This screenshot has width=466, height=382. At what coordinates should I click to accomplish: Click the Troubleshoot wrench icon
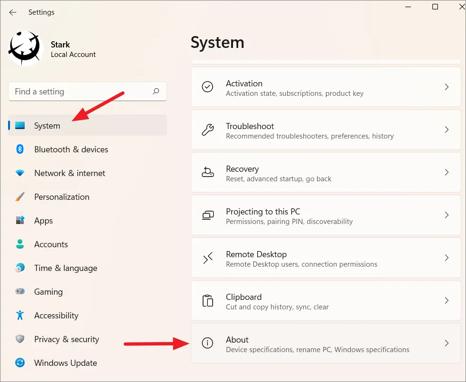pyautogui.click(x=207, y=130)
